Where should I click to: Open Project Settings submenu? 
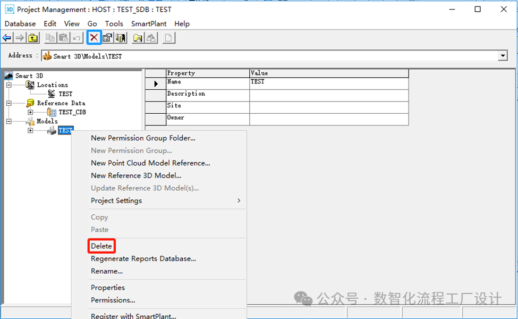tap(167, 200)
